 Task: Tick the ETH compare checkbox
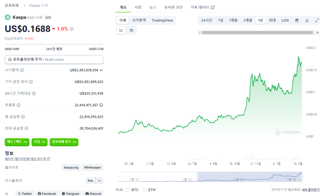click(x=144, y=189)
